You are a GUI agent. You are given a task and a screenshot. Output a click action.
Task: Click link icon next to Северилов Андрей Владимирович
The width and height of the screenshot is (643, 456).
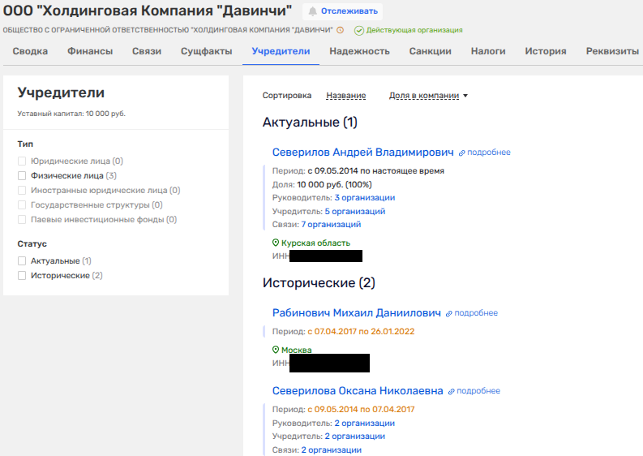click(x=462, y=153)
